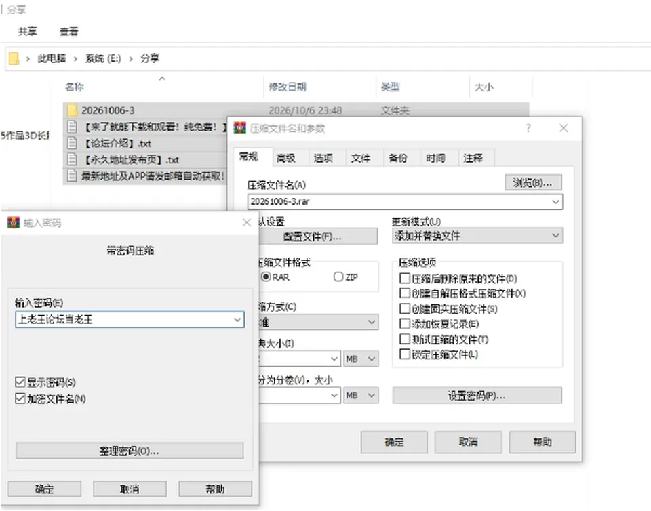
Task: Open the 压缩方式(C) dropdown
Action: click(x=319, y=323)
